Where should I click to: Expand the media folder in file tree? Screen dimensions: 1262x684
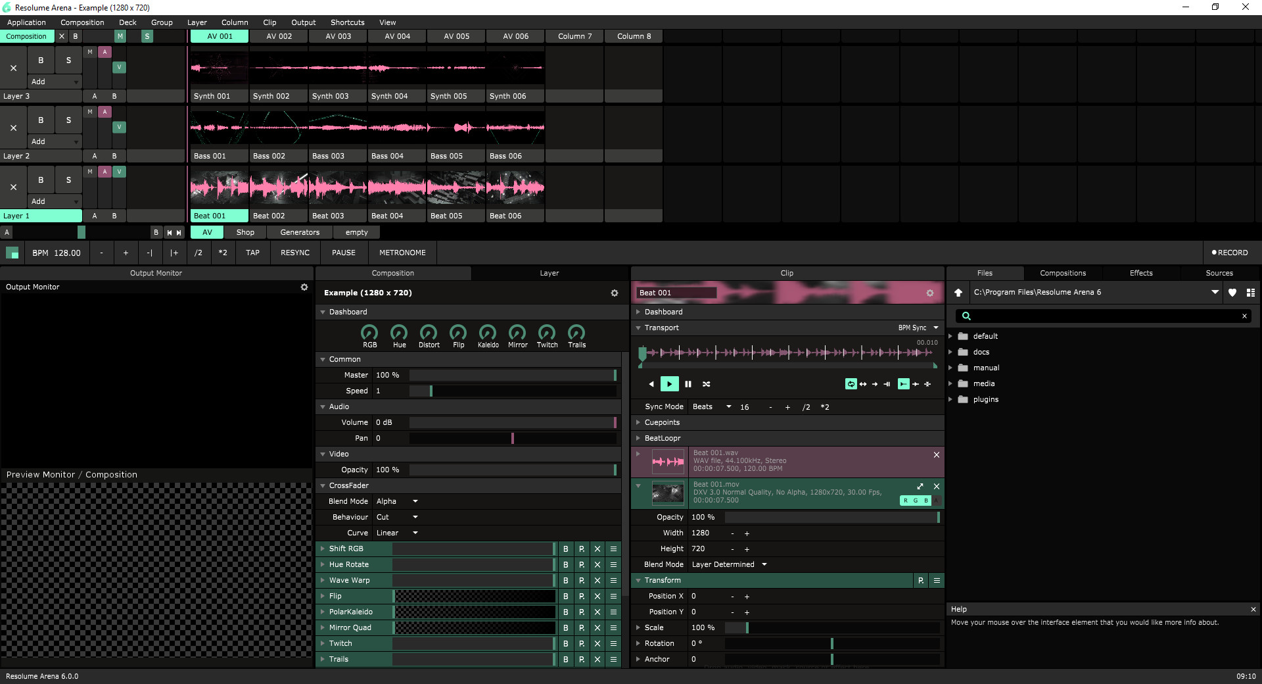pyautogui.click(x=950, y=383)
